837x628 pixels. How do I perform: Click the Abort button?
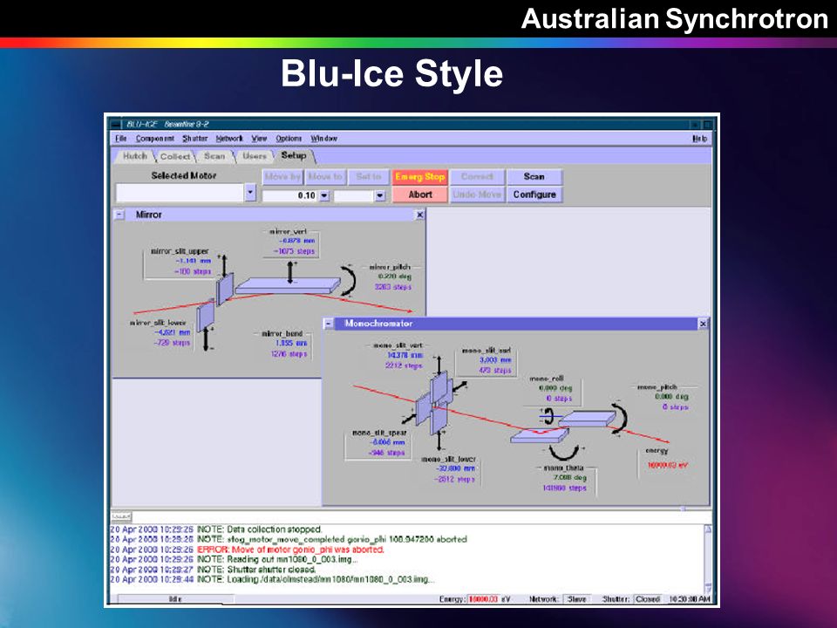[x=419, y=195]
